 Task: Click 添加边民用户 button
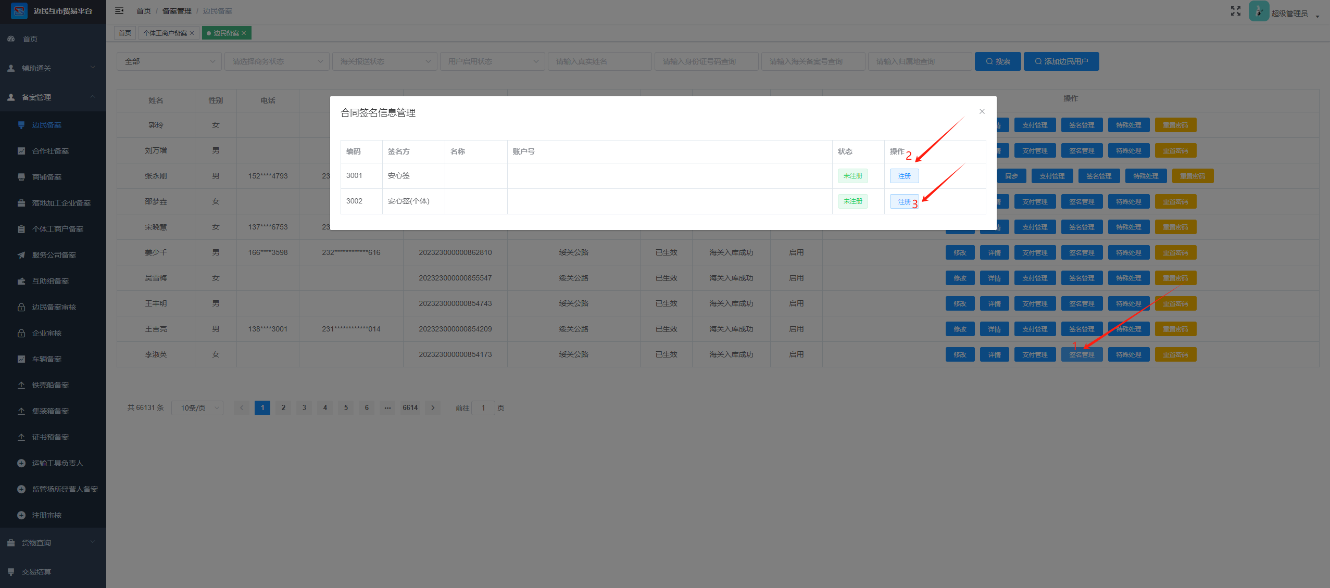[x=1061, y=61]
